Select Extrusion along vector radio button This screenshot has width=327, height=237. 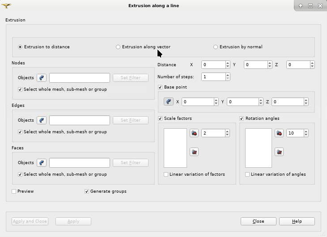pos(118,47)
